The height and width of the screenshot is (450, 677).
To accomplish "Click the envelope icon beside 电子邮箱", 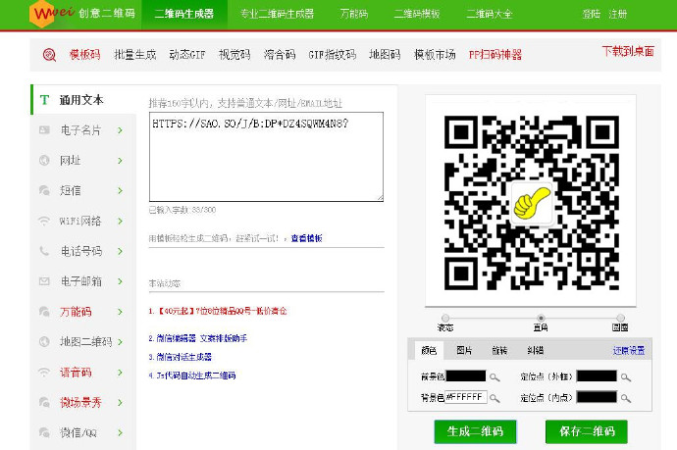I will click(x=44, y=281).
